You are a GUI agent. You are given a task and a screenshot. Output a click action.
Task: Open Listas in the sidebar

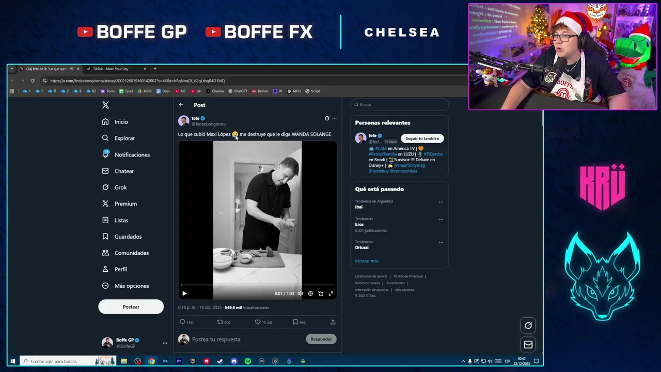point(115,220)
